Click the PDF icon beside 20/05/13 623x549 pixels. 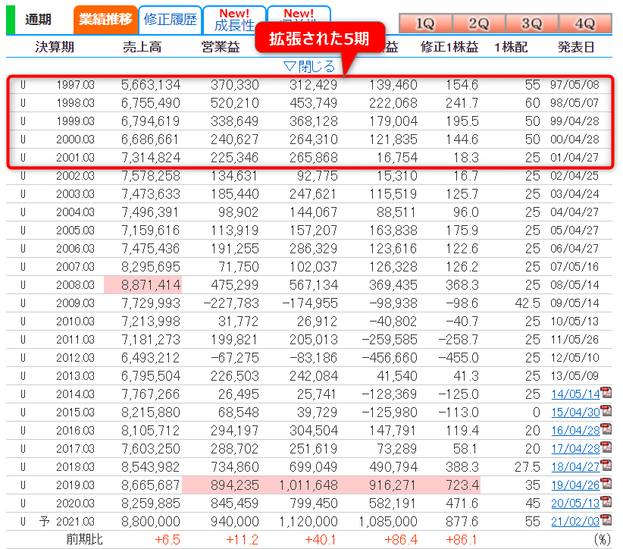click(606, 503)
